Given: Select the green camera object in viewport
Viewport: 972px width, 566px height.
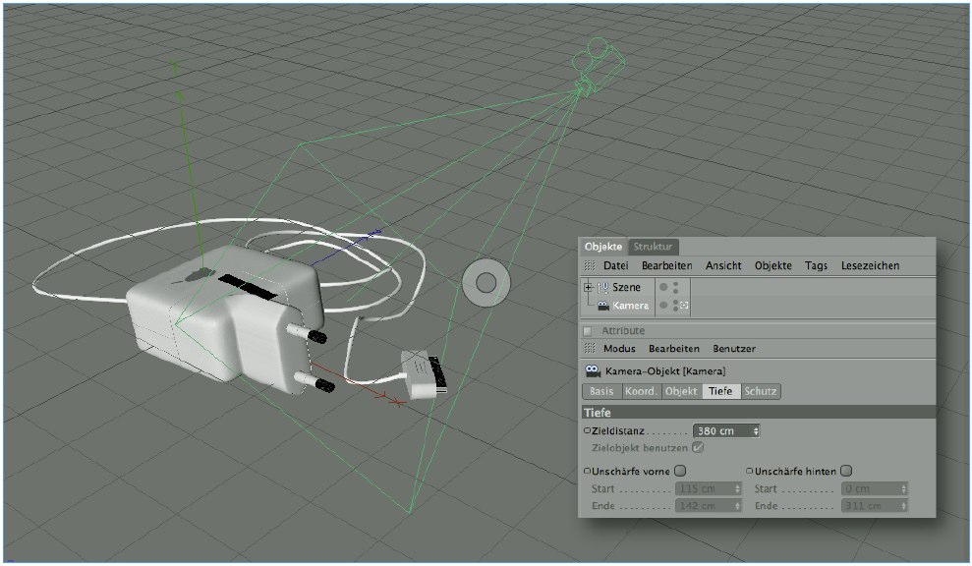Looking at the screenshot, I should tap(597, 65).
